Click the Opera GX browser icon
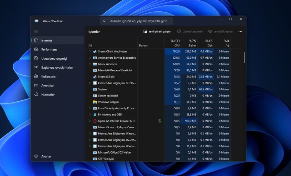 (95, 121)
